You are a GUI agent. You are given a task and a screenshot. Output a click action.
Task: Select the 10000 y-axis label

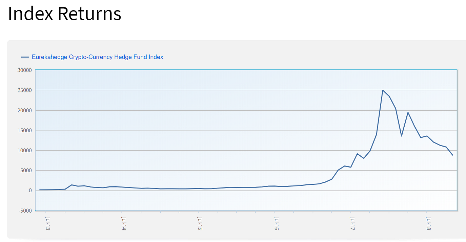(24, 150)
